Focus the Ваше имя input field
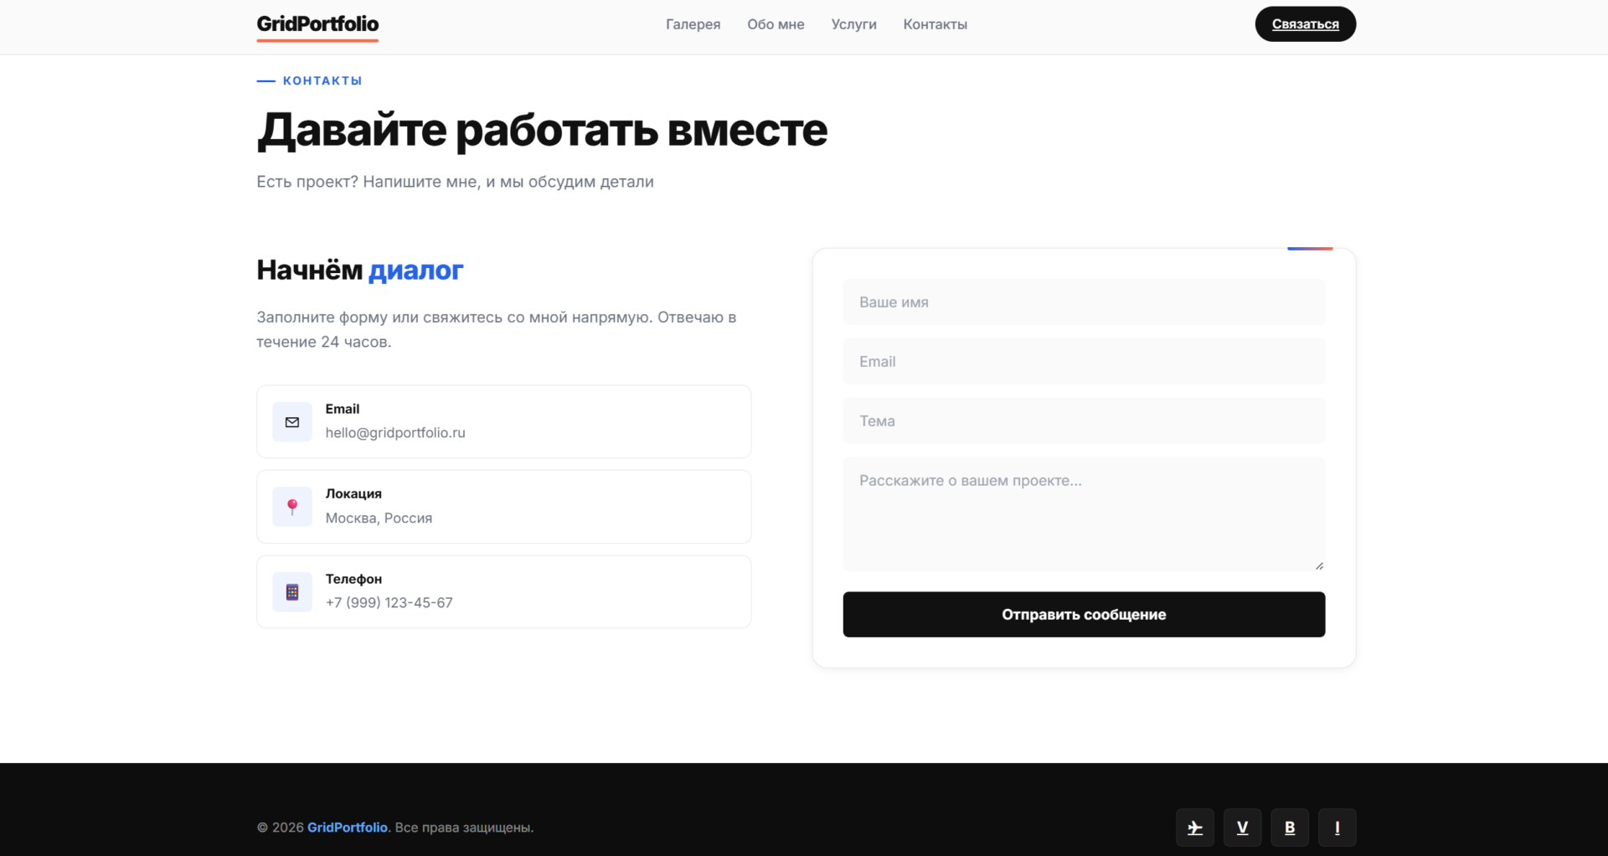Screen dimensions: 1608x856 pyautogui.click(x=1084, y=302)
